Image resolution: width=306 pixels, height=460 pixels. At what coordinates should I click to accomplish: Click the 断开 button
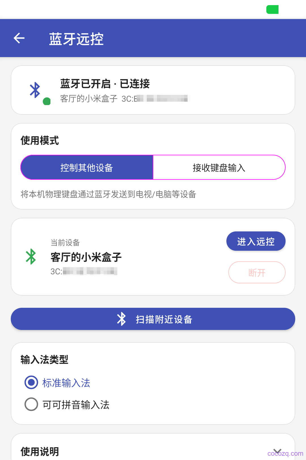[257, 272]
